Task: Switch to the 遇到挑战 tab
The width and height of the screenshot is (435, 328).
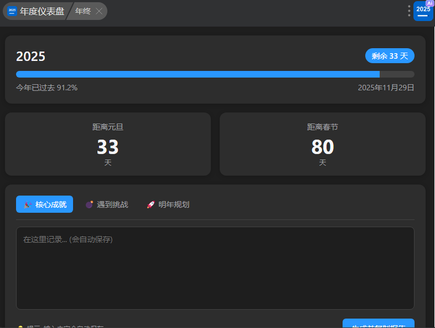Action: (107, 204)
